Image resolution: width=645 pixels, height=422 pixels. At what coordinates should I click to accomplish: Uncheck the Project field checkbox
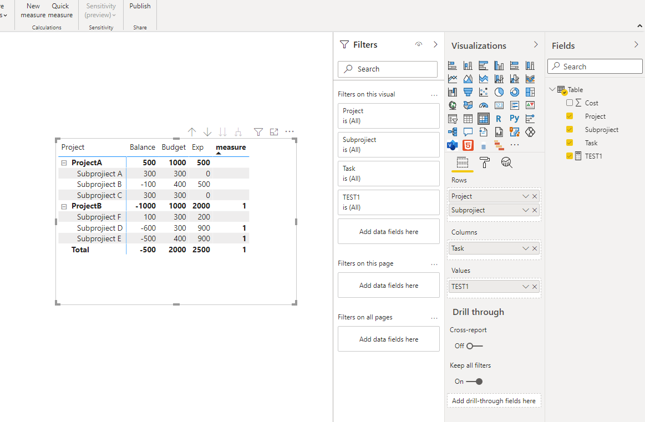pos(570,116)
